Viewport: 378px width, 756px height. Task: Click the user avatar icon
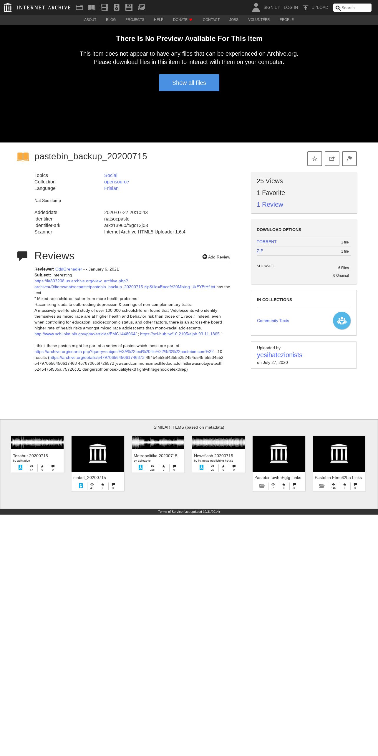(256, 7)
